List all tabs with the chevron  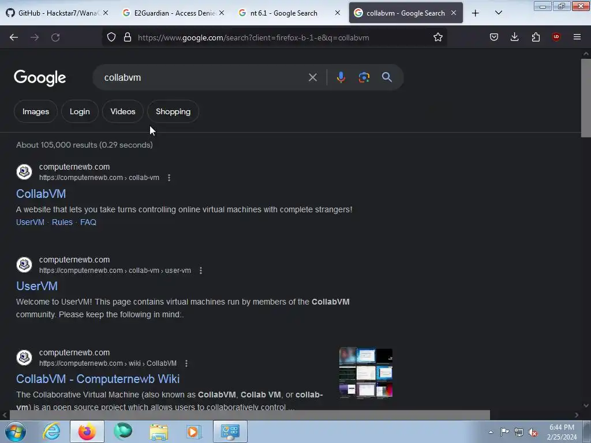click(x=498, y=13)
